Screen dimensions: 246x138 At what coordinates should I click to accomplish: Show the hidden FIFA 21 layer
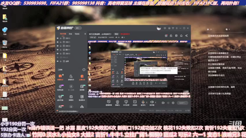[x=58, y=57]
